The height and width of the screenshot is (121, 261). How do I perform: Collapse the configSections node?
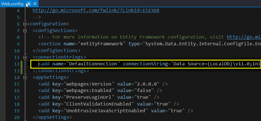(25, 31)
